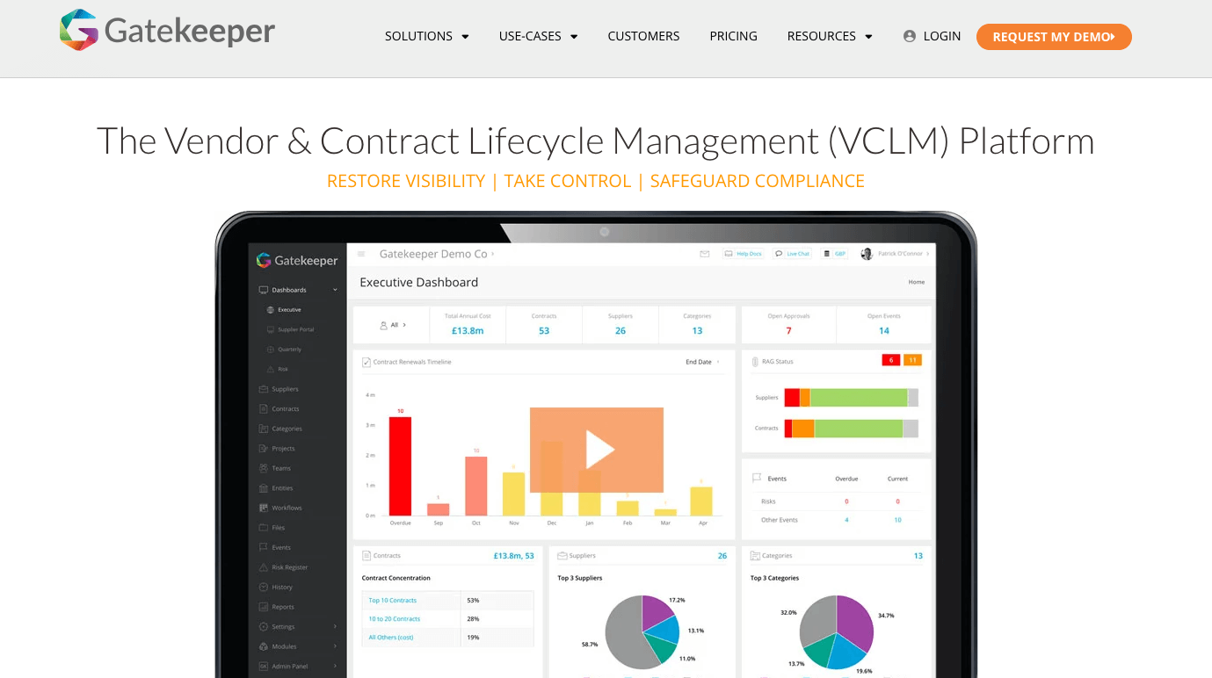Click the Open Events count 14
This screenshot has width=1212, height=678.
[884, 331]
